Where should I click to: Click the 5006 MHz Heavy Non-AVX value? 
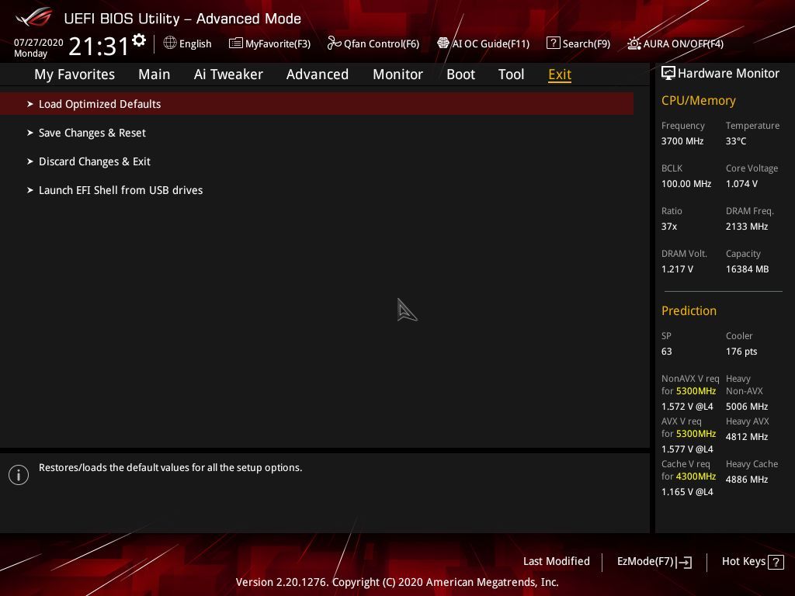coord(746,407)
